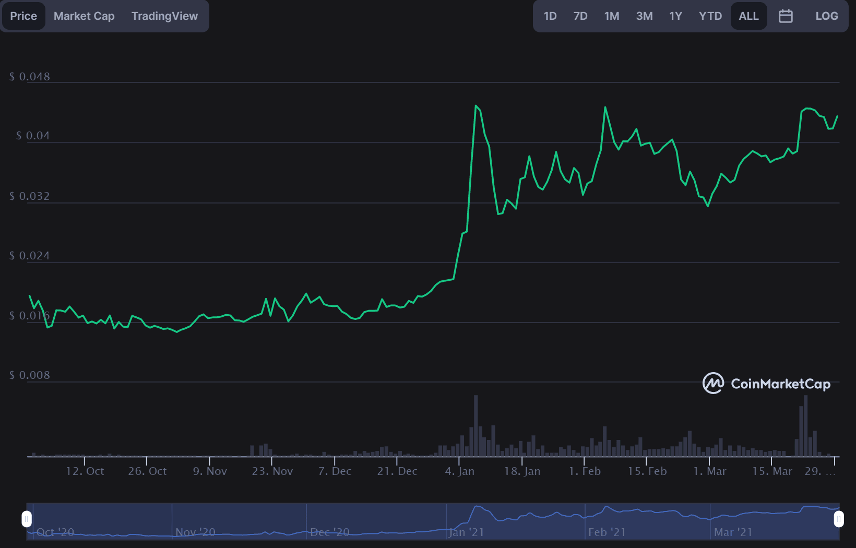The width and height of the screenshot is (856, 548).
Task: Switch to the Market Cap tab
Action: 84,16
